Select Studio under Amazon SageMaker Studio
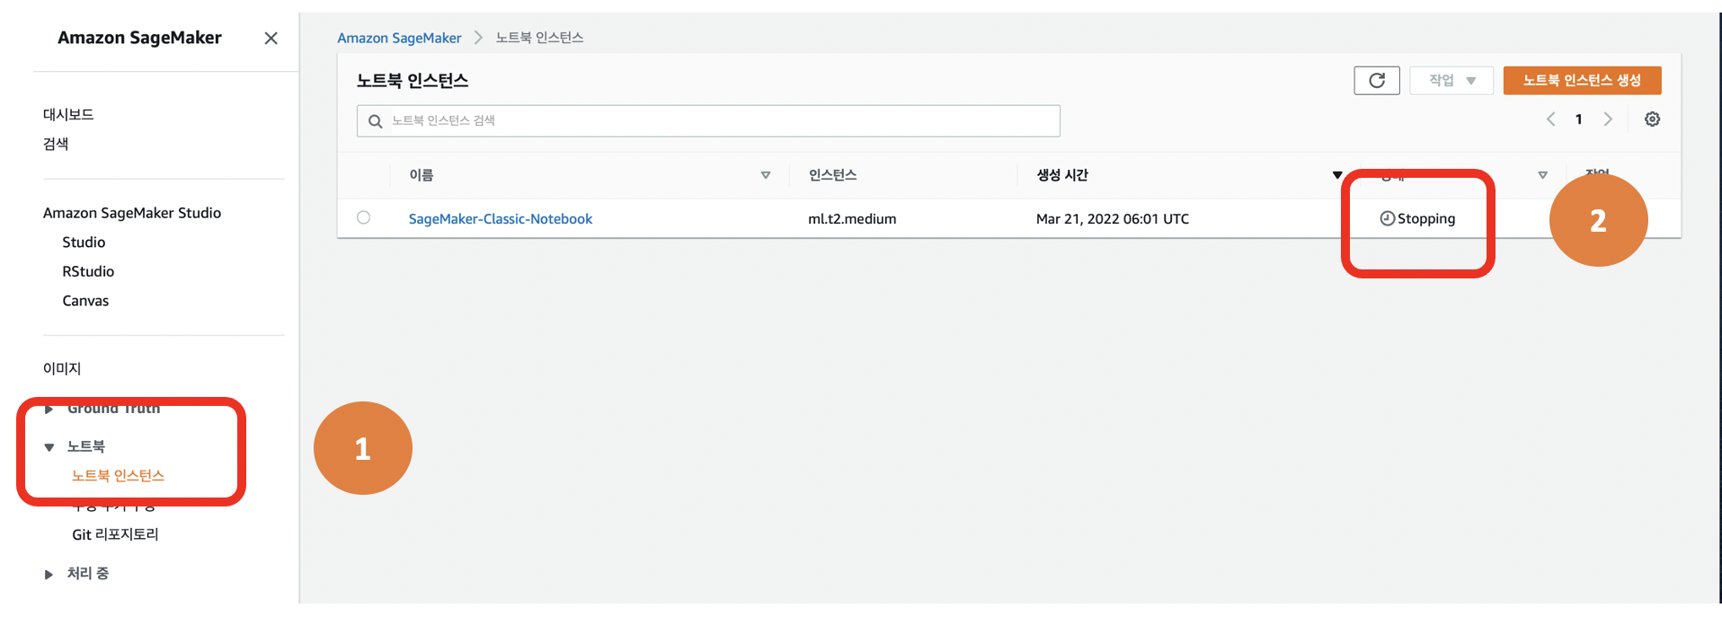Screen dimensions: 1722x643 (x=84, y=242)
